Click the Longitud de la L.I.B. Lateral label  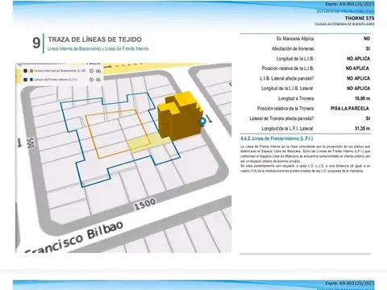[287, 89]
